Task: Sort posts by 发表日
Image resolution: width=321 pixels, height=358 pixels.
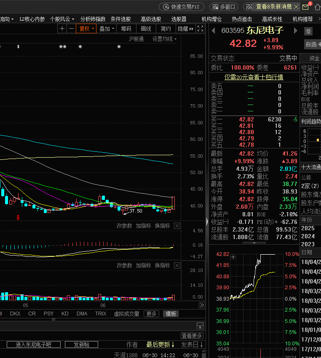Action: [x=192, y=345]
